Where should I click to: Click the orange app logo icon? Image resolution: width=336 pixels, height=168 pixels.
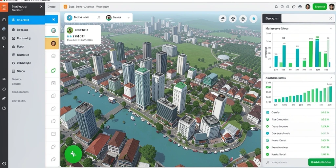(x=4, y=8)
